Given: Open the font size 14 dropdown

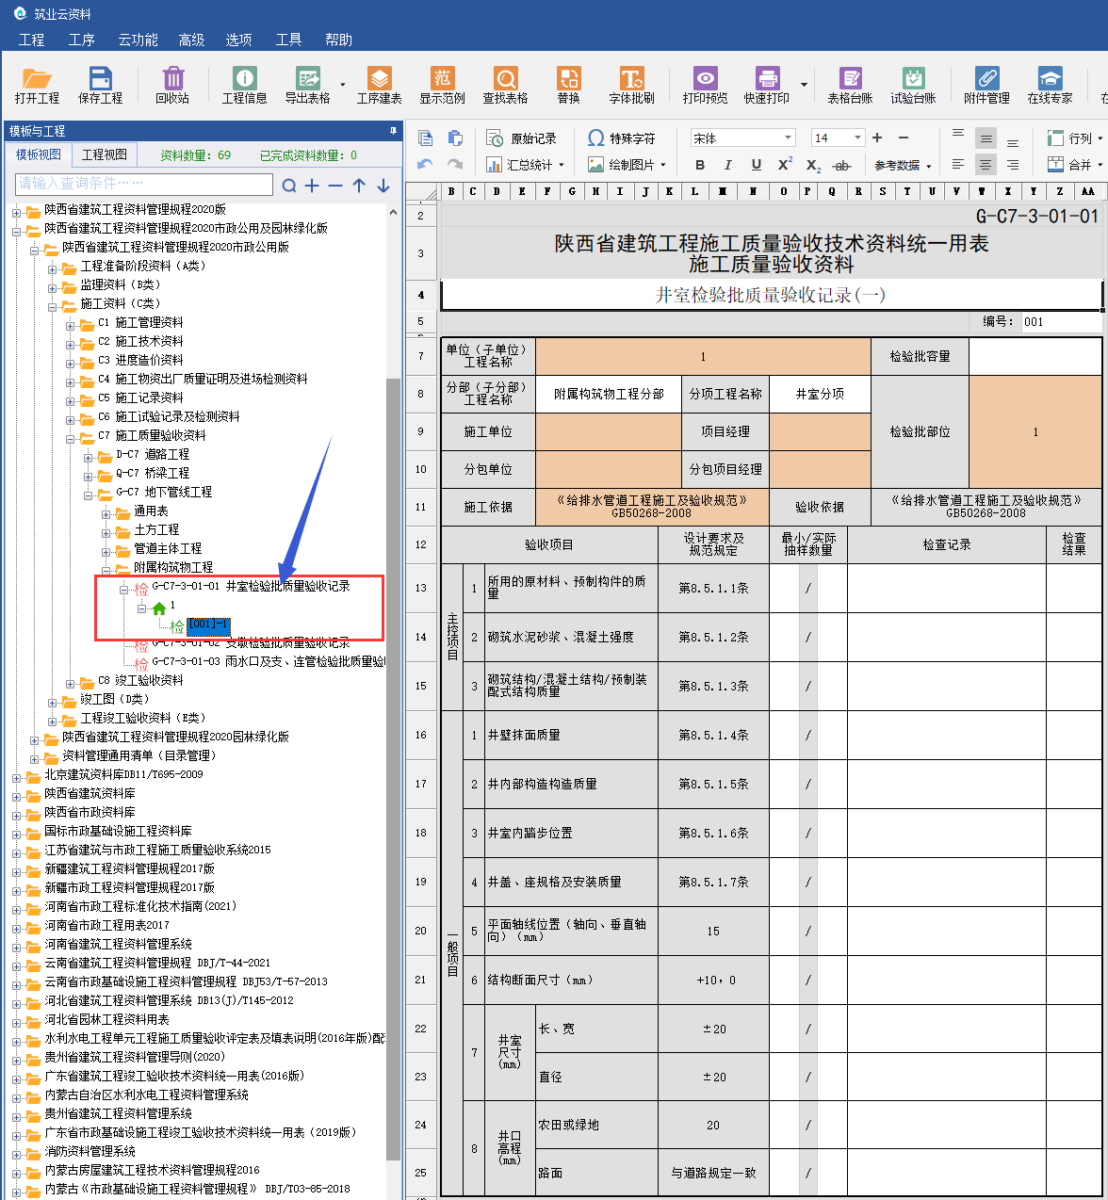Looking at the screenshot, I should coord(857,138).
